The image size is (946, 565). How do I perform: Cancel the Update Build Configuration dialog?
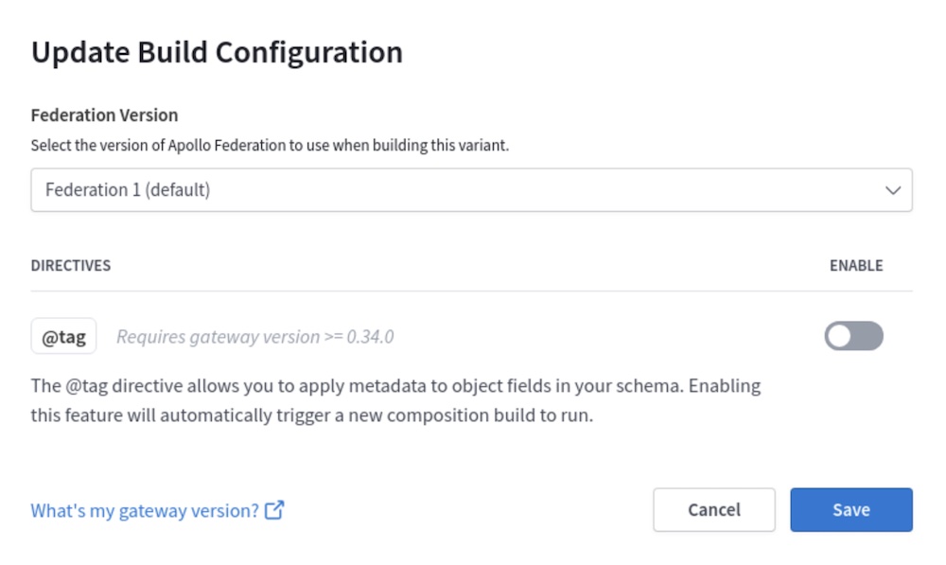pos(714,509)
